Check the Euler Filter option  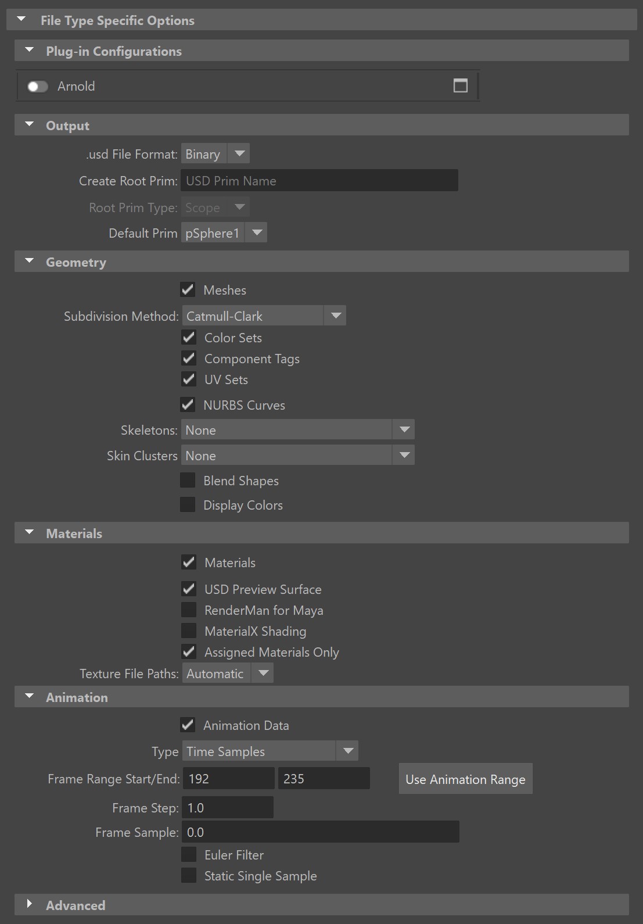[x=189, y=854]
